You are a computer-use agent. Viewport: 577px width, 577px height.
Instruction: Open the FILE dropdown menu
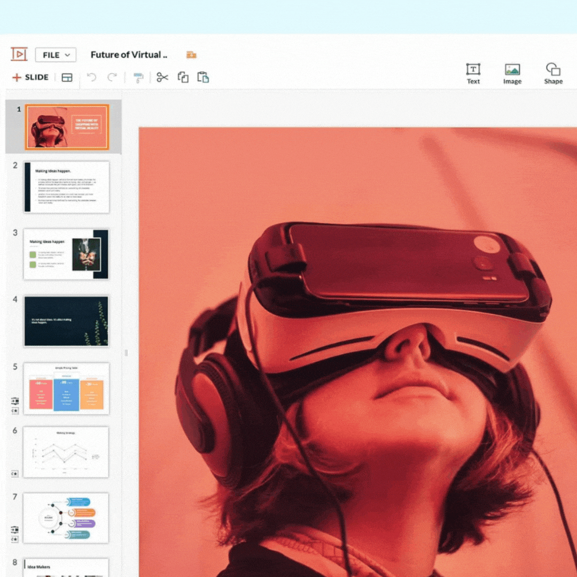point(56,55)
